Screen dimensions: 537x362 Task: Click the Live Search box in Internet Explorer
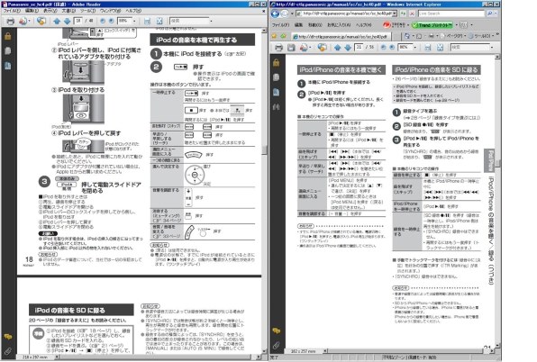click(x=451, y=14)
